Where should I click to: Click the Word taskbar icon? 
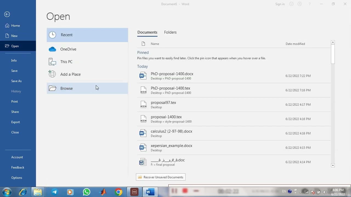click(150, 192)
